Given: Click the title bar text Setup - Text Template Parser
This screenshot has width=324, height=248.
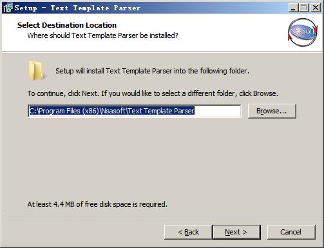Looking at the screenshot, I should pyautogui.click(x=77, y=8).
